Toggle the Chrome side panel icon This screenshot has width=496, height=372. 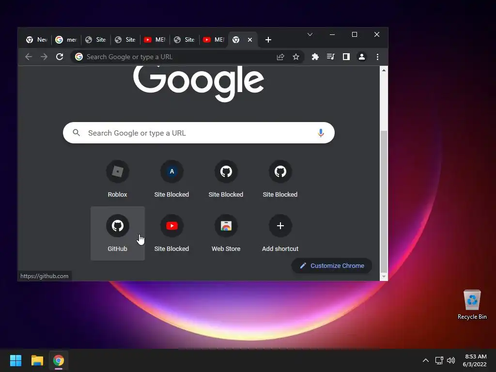click(346, 57)
